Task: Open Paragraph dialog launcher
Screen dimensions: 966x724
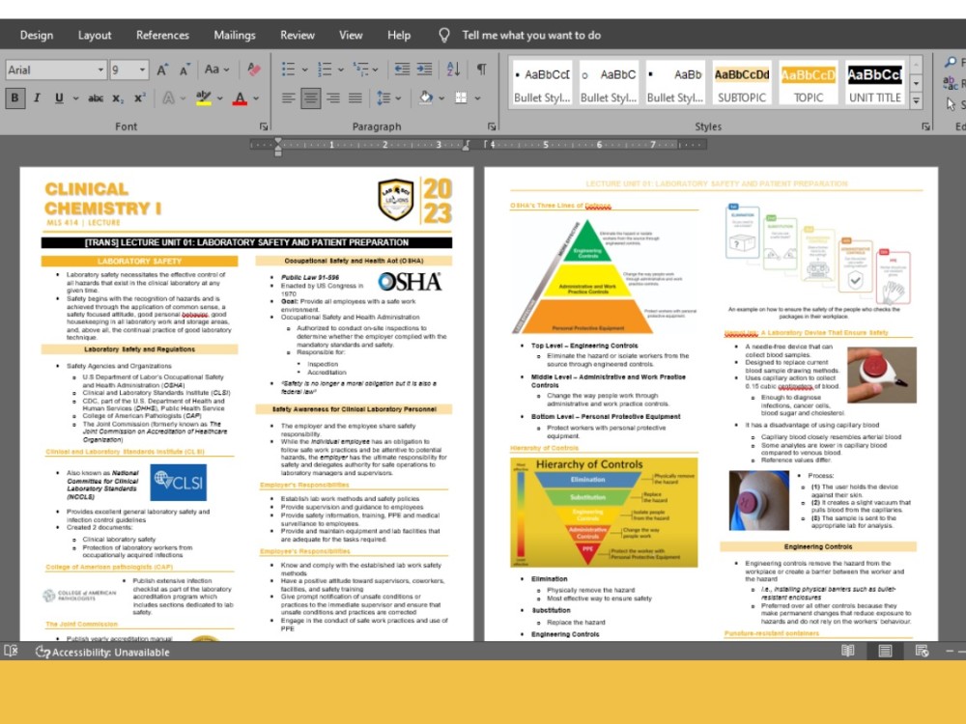Action: (x=492, y=126)
